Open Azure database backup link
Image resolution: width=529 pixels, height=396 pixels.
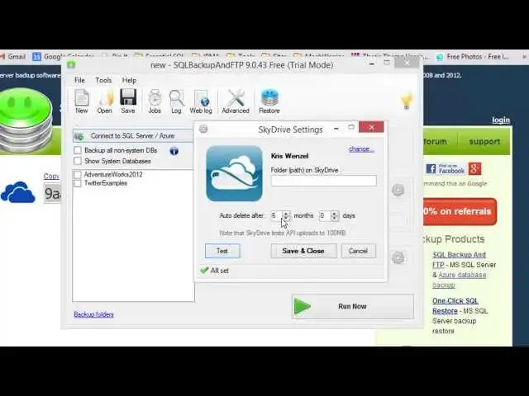[x=460, y=280]
